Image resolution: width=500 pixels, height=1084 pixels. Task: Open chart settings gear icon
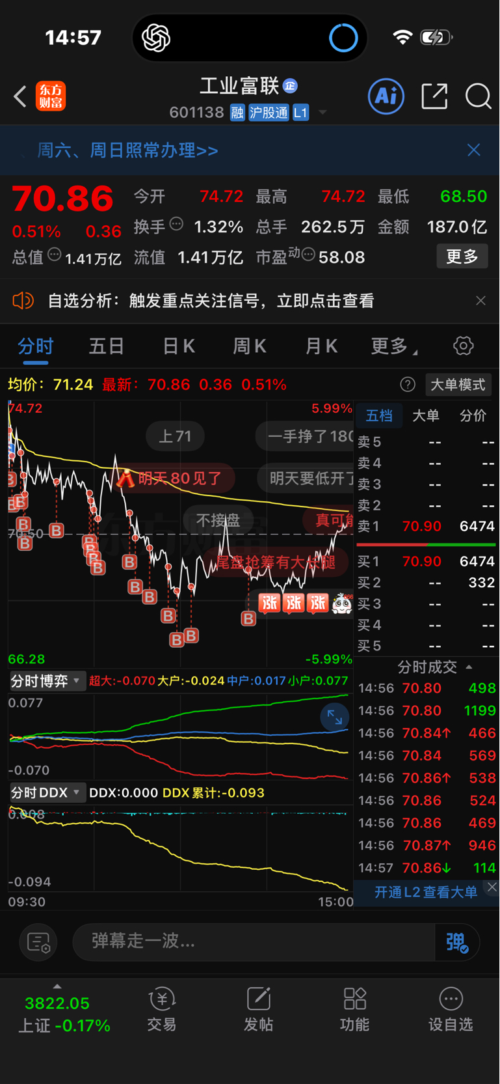pos(464,346)
